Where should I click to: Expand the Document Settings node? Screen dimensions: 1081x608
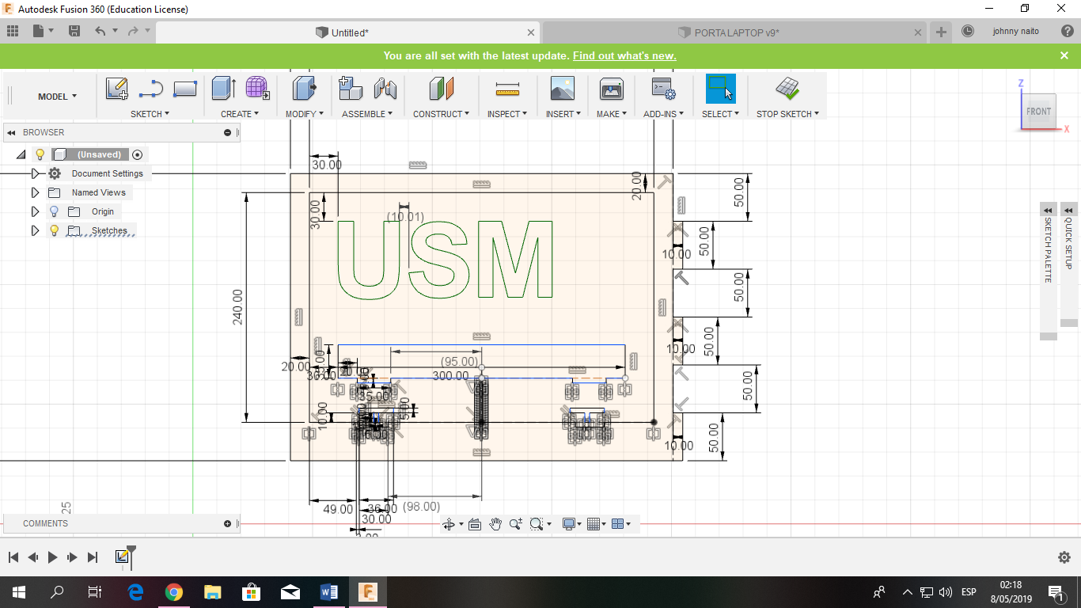pyautogui.click(x=35, y=173)
